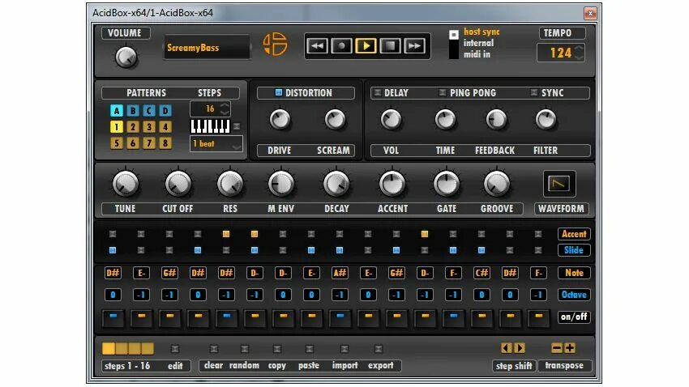Image resolution: width=689 pixels, height=387 pixels.
Task: Toggle the small box beside piano keyboard
Action: point(237,126)
